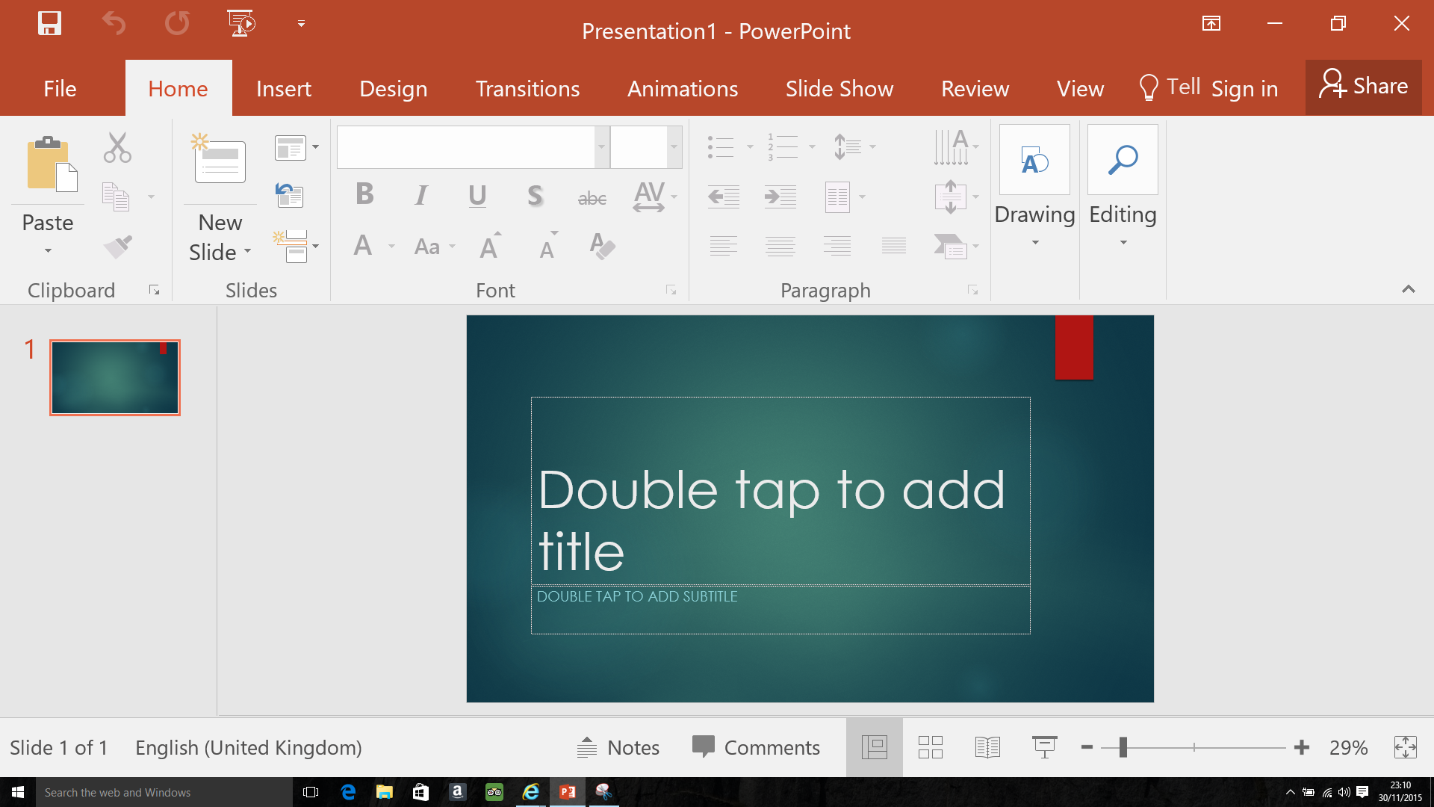Click the Cut scissors icon
This screenshot has height=807, width=1434.
click(x=117, y=147)
